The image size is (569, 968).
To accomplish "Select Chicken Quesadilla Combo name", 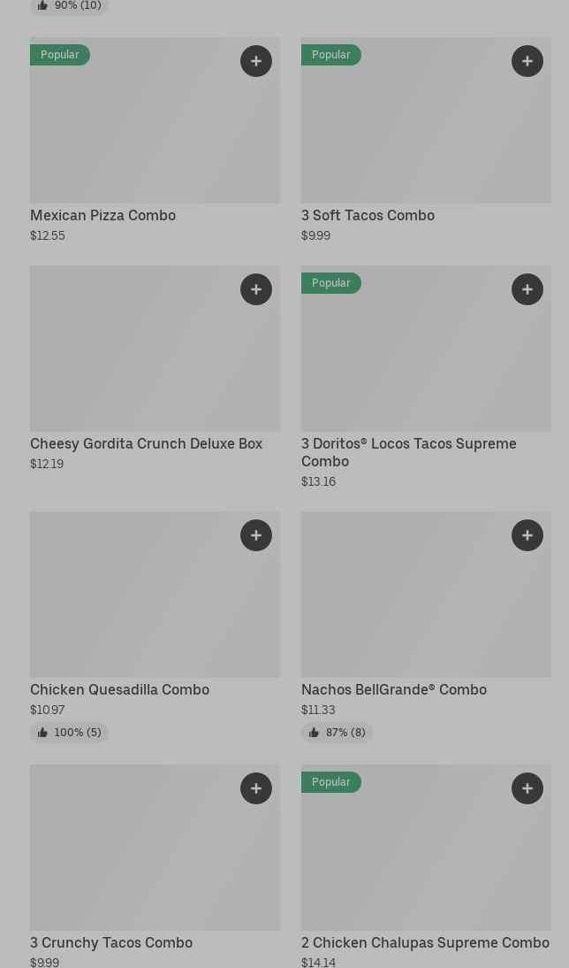I will click(x=119, y=689).
